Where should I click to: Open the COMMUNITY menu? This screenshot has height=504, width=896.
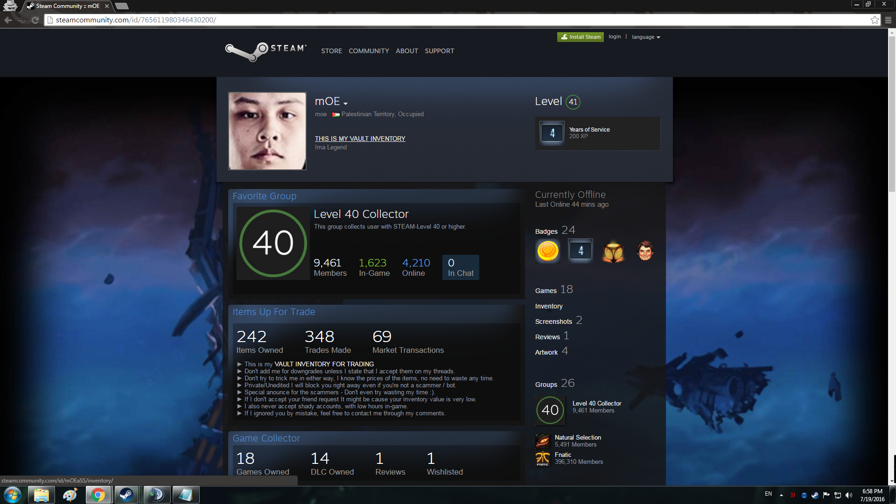click(369, 51)
